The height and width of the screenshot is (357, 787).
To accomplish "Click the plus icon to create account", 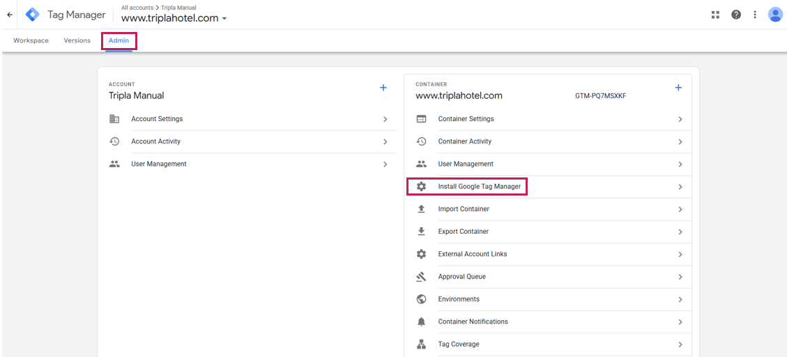I will [x=383, y=88].
